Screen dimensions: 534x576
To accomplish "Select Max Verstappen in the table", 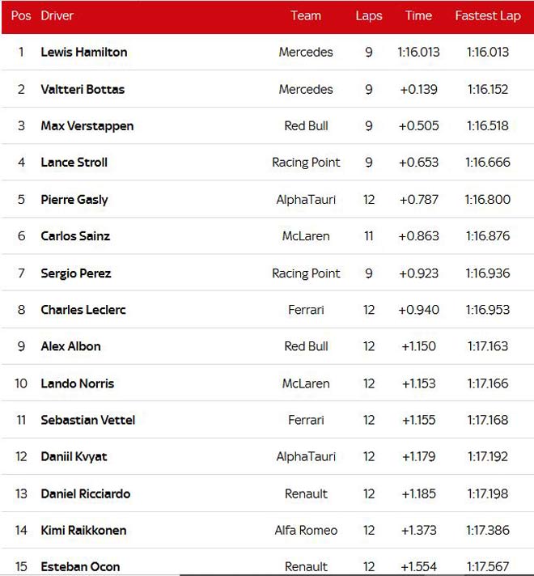I will pyautogui.click(x=87, y=125).
